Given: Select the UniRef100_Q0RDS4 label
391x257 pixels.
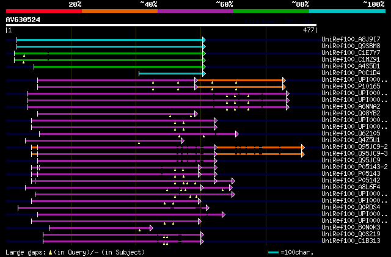Looking at the screenshot, I should coord(351,208).
